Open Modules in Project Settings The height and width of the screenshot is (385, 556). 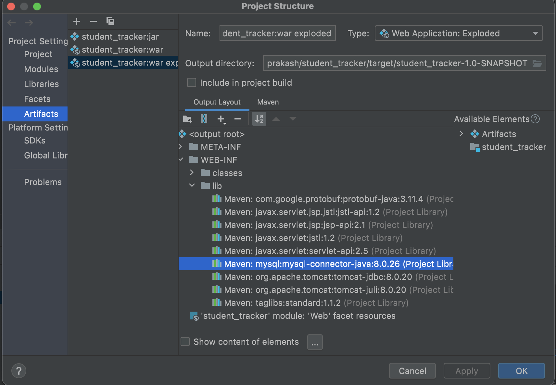click(x=41, y=69)
